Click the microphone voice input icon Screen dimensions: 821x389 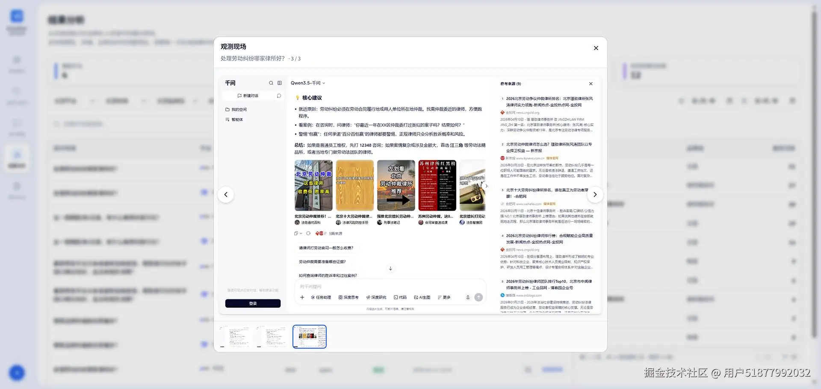468,297
